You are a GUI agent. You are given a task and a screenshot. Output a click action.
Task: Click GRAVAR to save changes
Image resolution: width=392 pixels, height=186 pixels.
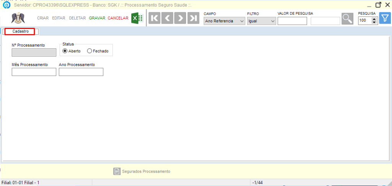coord(97,18)
